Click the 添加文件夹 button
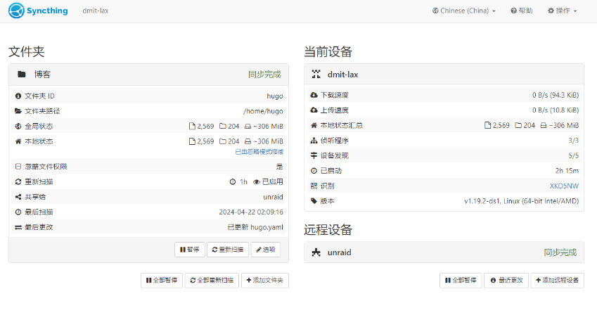 coord(265,281)
